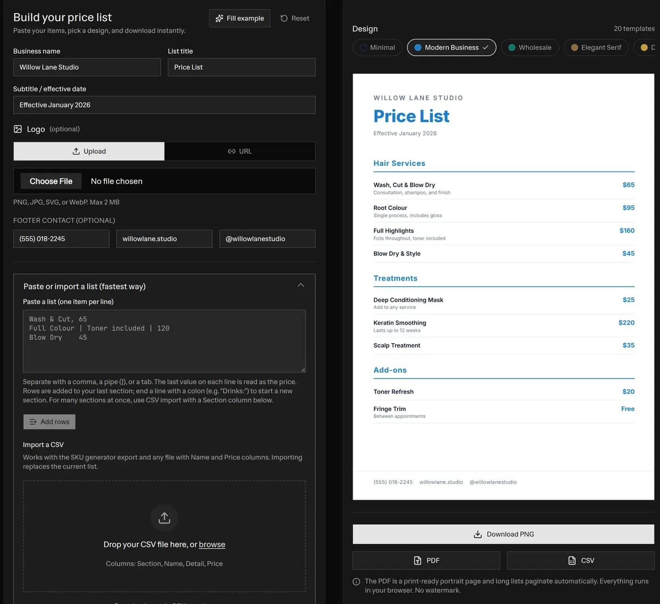Download the price list as PNG
Image resolution: width=660 pixels, height=604 pixels.
point(503,534)
